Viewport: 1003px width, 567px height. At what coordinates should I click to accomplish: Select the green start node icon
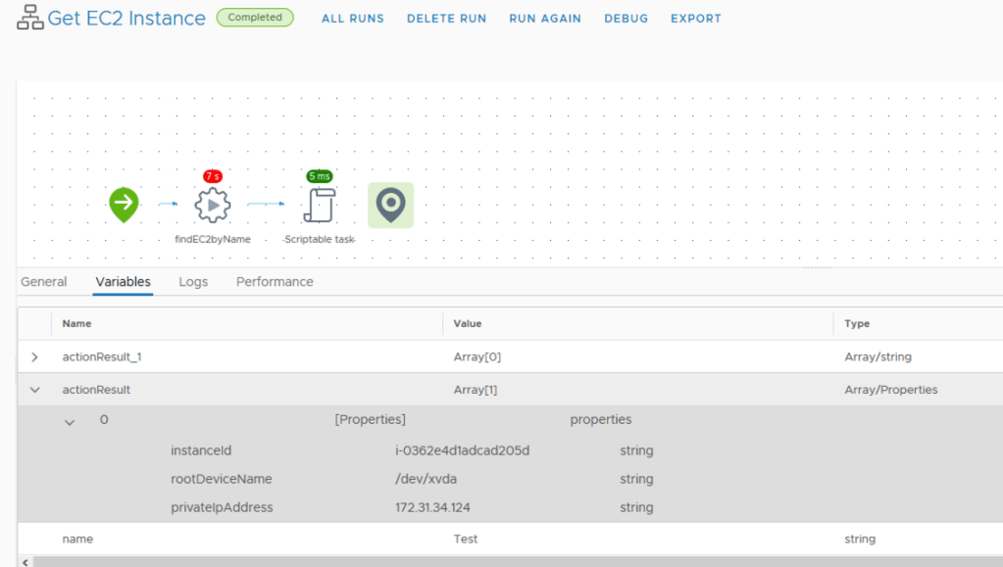(124, 205)
